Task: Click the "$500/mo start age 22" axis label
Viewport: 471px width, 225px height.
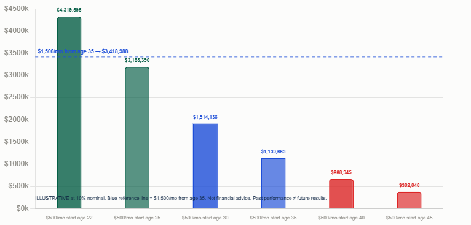Action: [69, 218]
